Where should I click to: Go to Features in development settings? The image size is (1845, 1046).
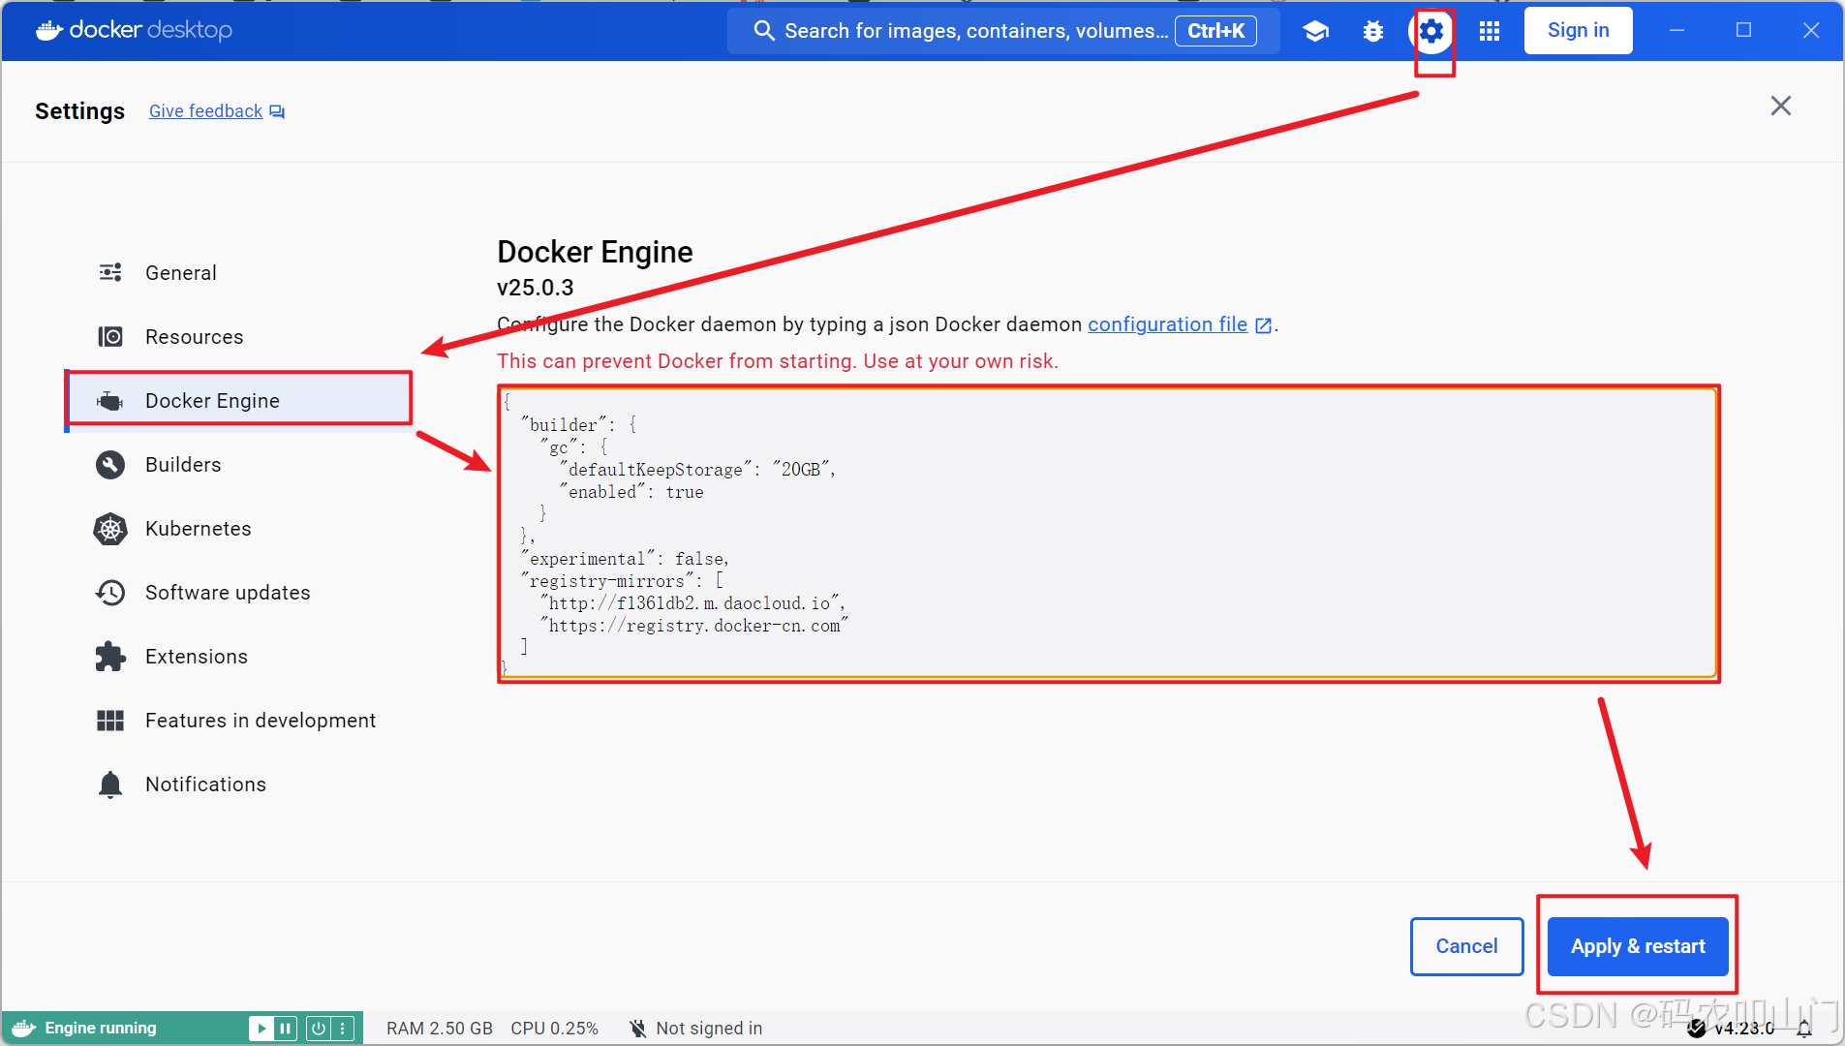pyautogui.click(x=239, y=721)
